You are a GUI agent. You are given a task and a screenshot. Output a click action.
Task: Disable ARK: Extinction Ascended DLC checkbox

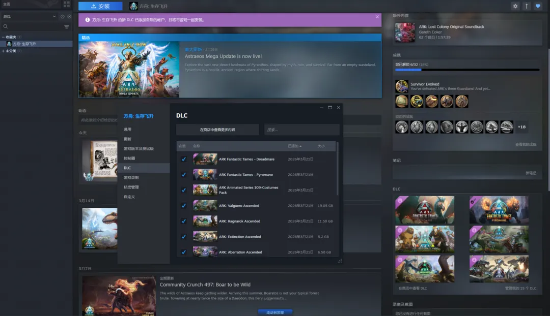point(184,237)
